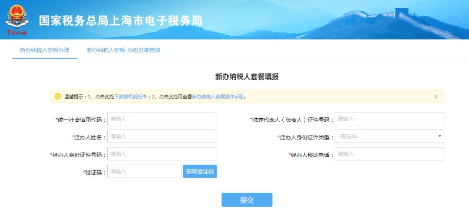Open the 下载授权委托书 link
The width and height of the screenshot is (469, 224).
[x=130, y=97]
